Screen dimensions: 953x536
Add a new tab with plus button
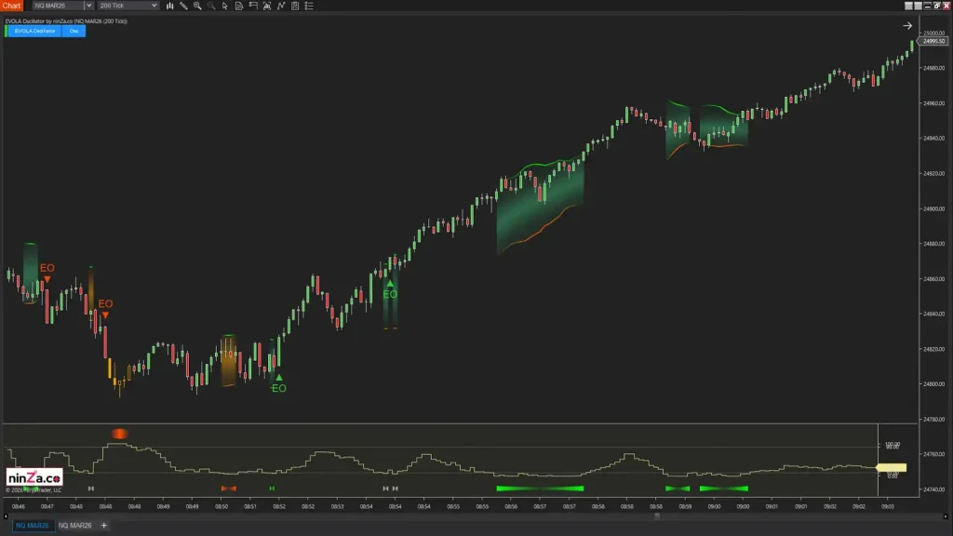point(103,526)
